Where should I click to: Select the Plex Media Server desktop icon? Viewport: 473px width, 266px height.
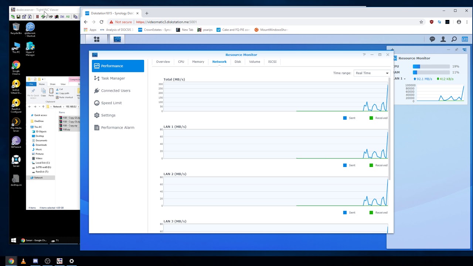(16, 125)
